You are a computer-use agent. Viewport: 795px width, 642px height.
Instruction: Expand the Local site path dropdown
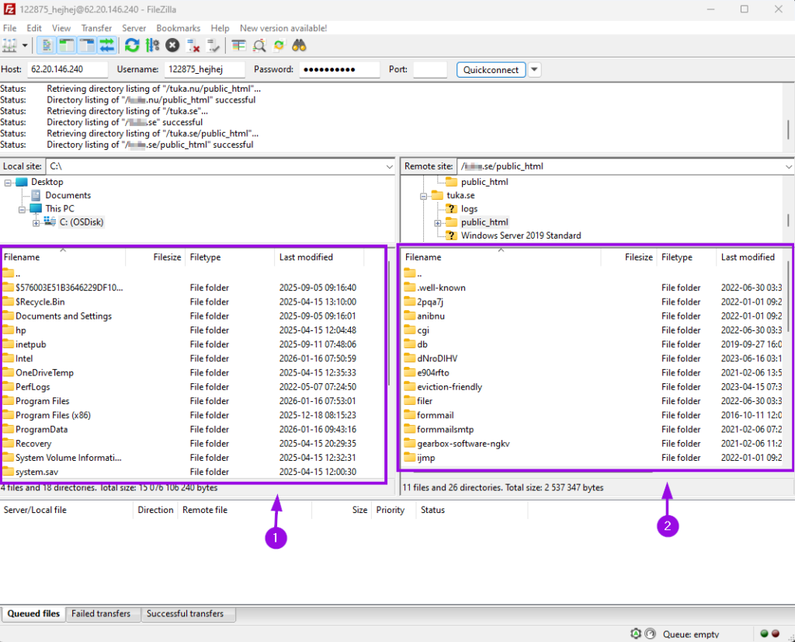[x=389, y=166]
